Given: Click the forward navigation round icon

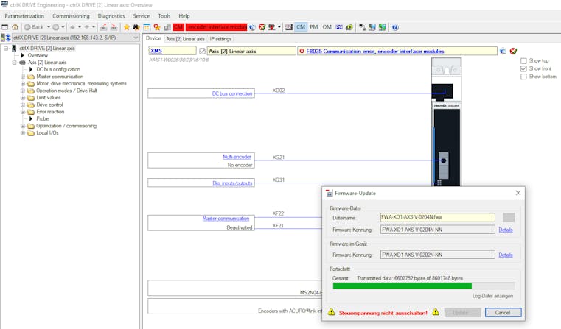Looking at the screenshot, I should (56, 27).
